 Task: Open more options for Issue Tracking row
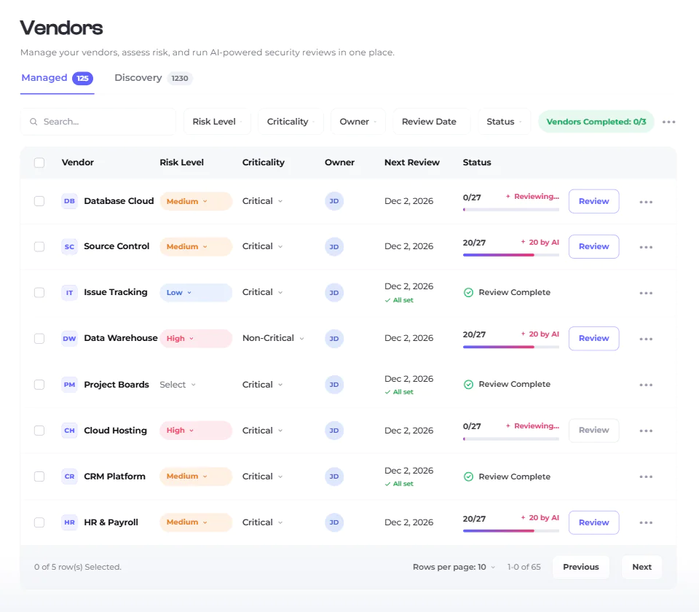click(646, 293)
